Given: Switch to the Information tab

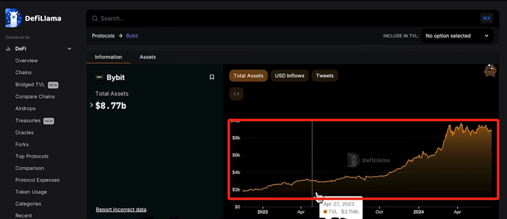Looking at the screenshot, I should [109, 57].
